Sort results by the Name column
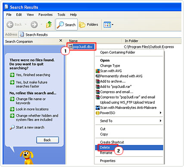The height and width of the screenshot is (167, 184). 94,41
